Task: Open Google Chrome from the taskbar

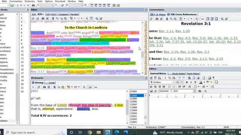Action: 90,132
